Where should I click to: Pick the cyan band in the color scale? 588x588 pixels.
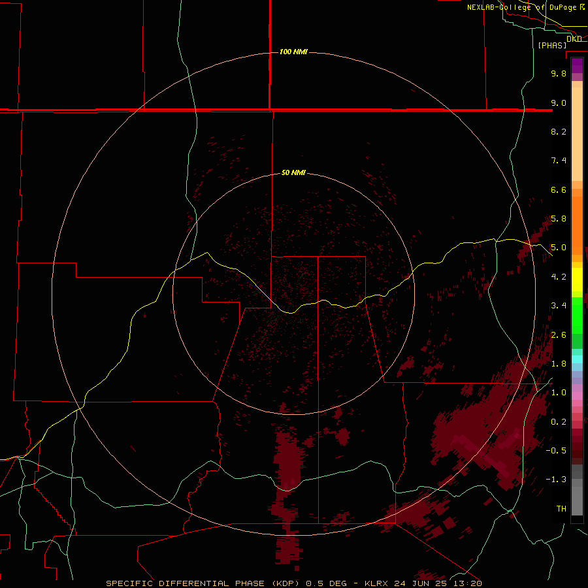click(x=577, y=359)
